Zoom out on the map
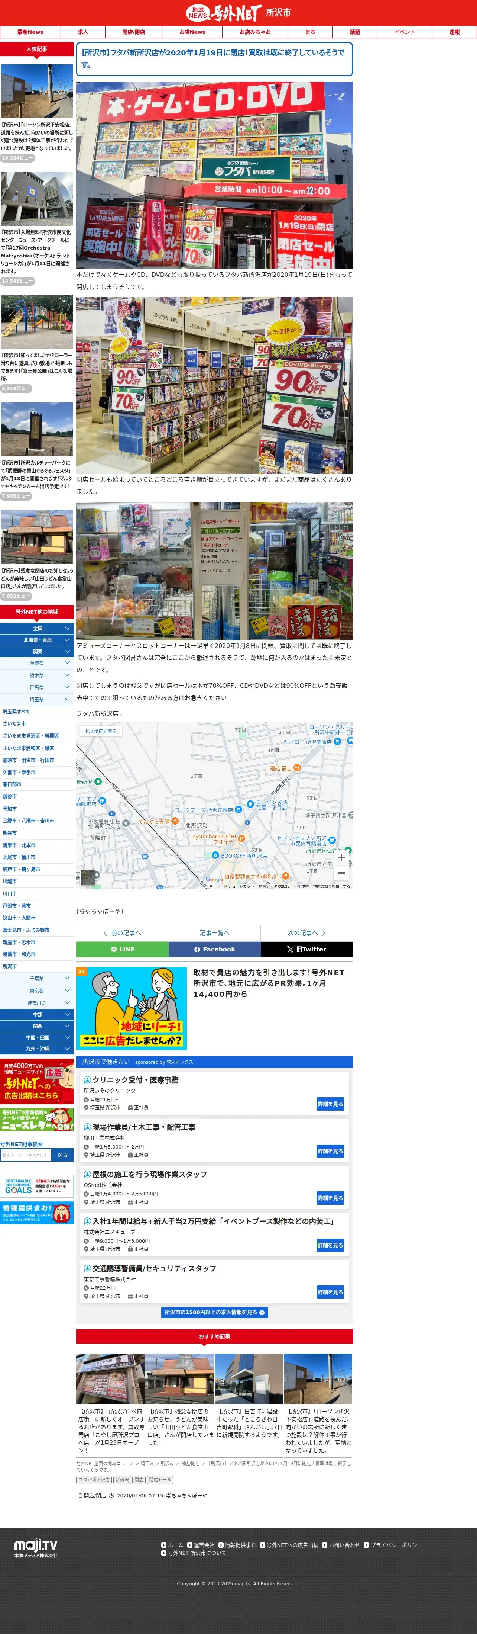 [341, 873]
